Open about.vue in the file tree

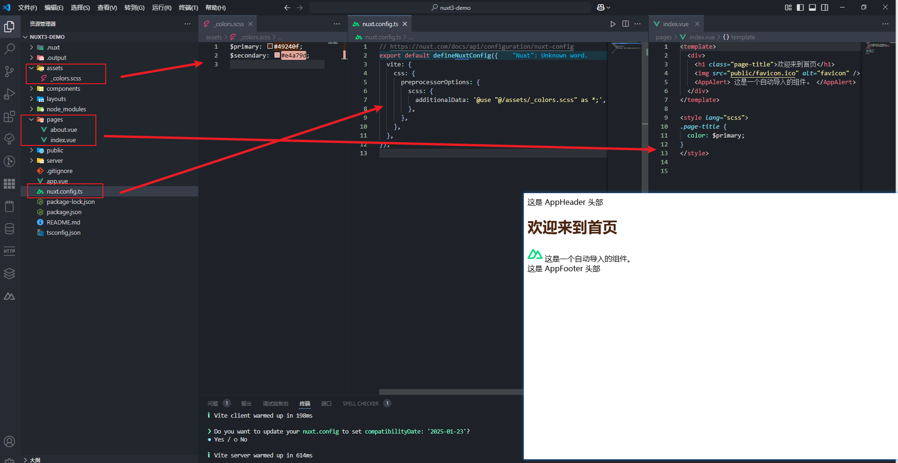pyautogui.click(x=64, y=130)
